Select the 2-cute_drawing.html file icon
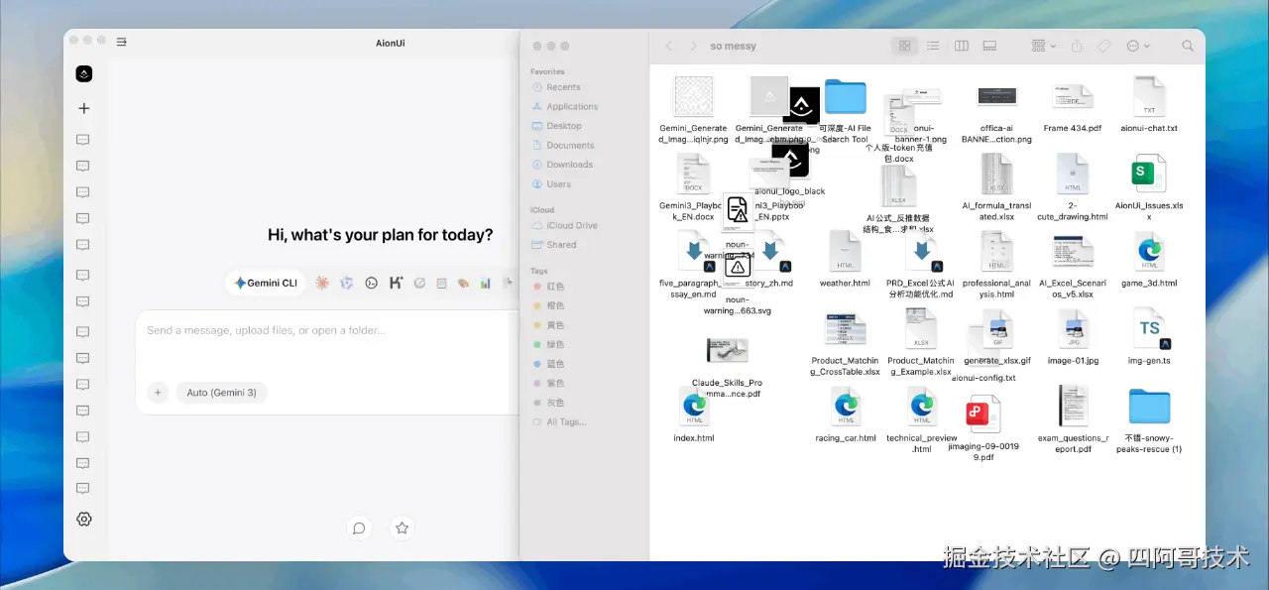 [x=1072, y=175]
